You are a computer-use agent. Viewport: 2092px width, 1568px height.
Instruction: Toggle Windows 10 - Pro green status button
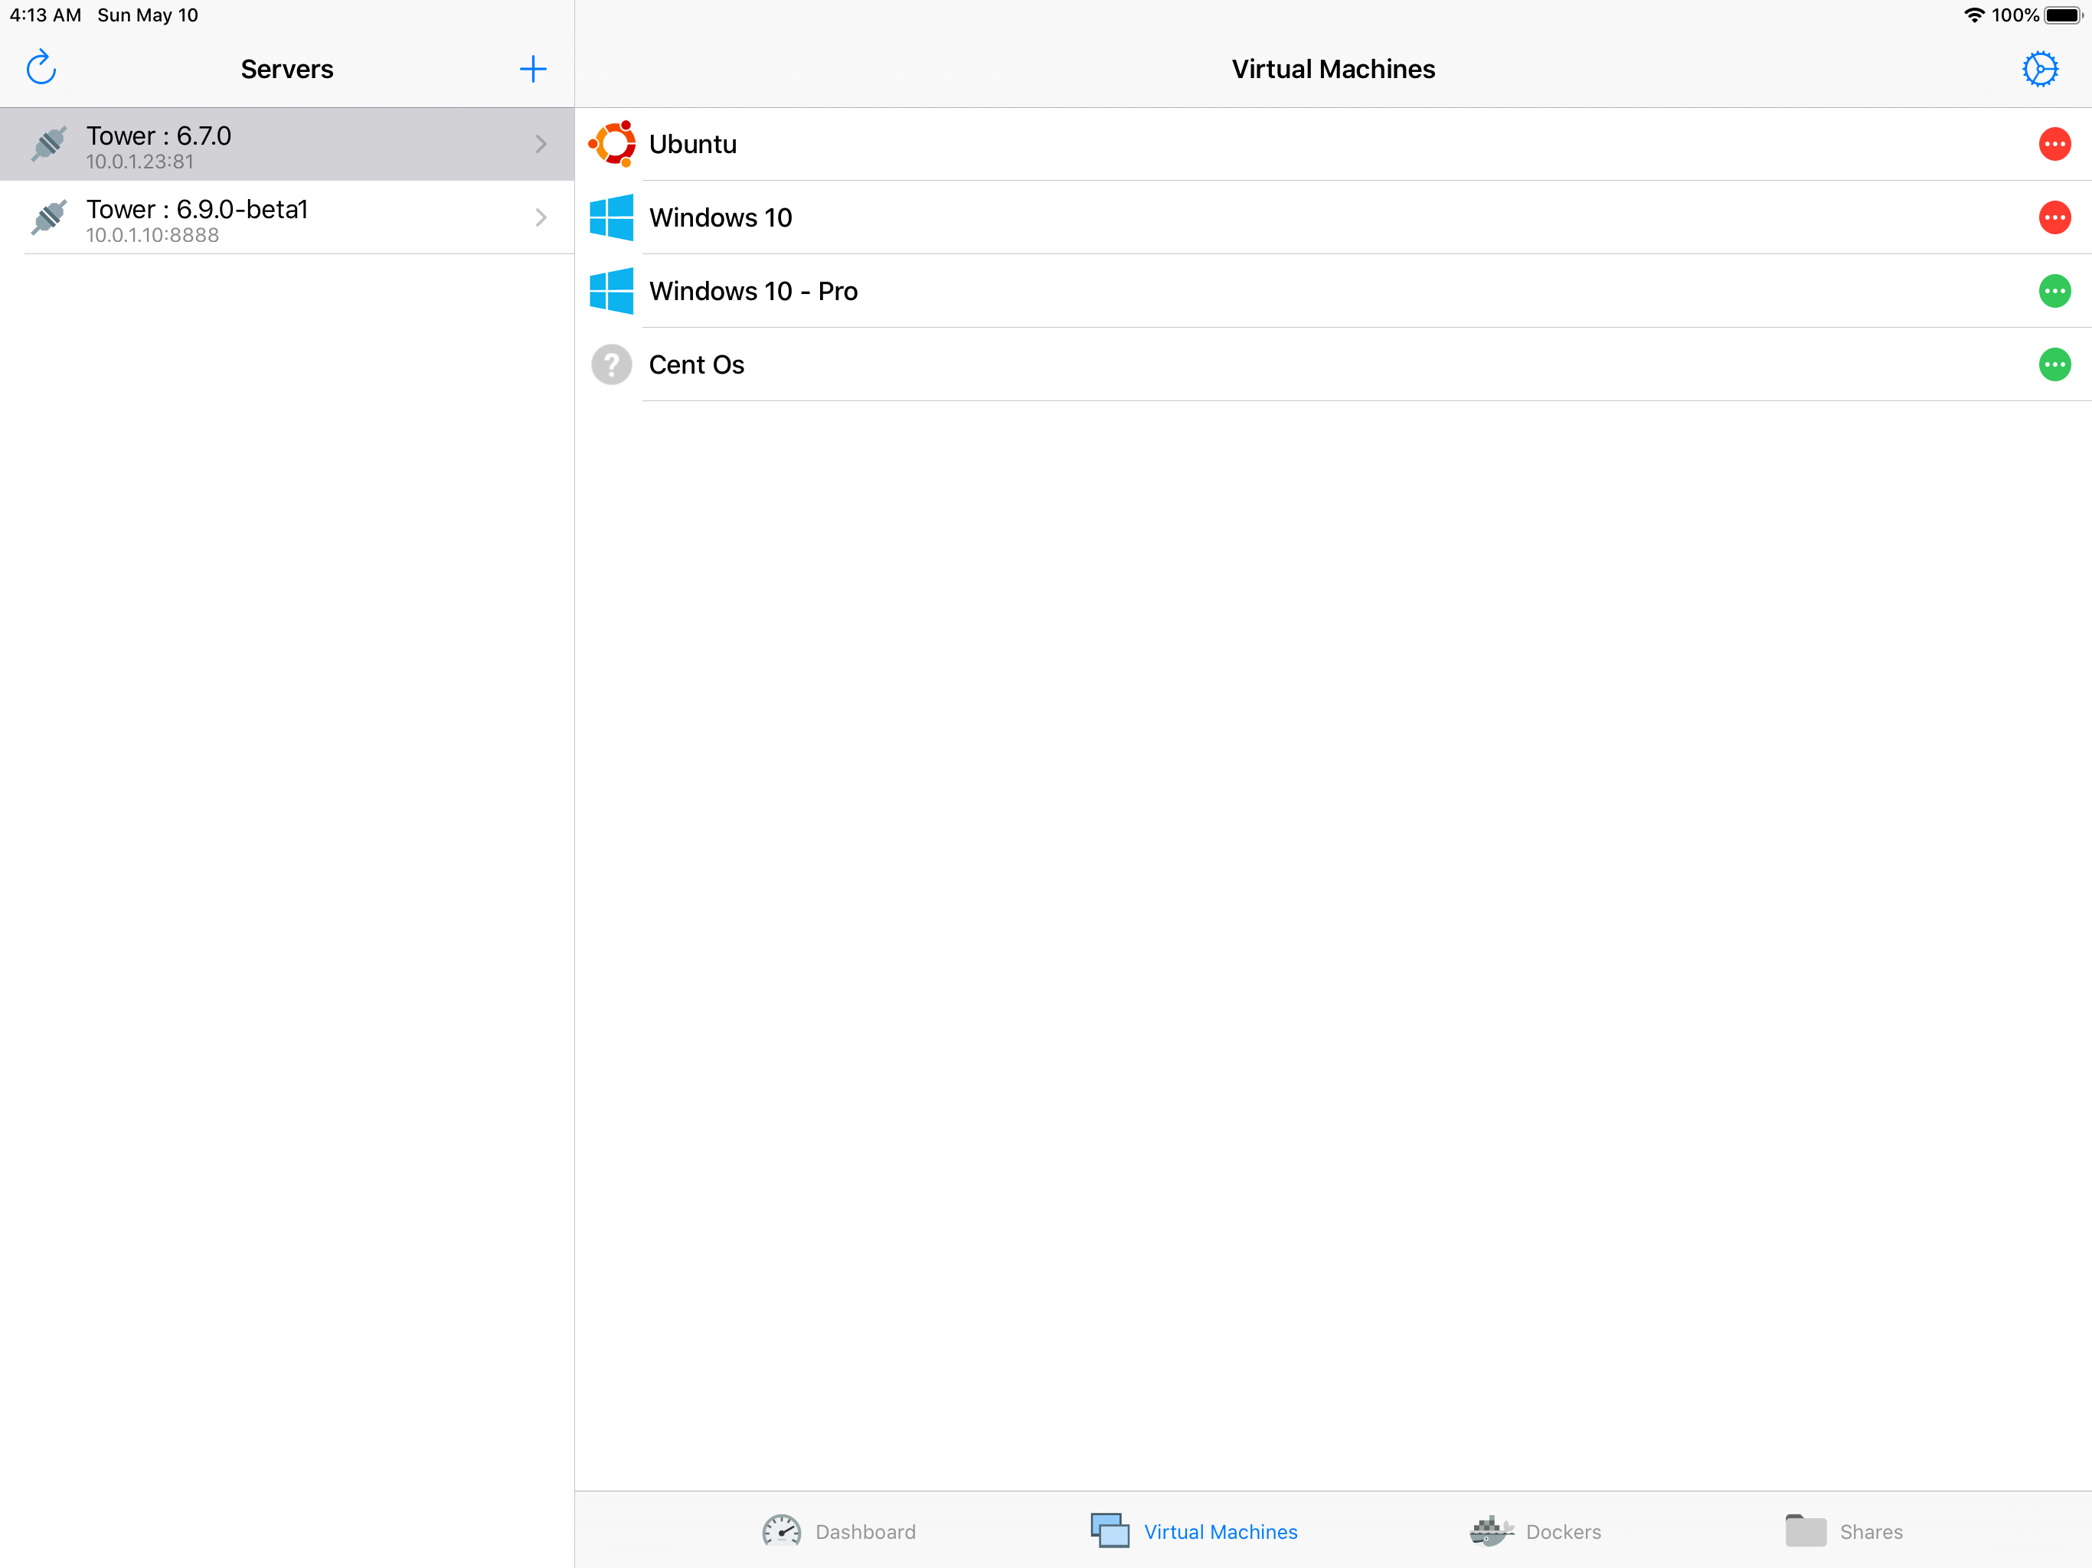(2054, 291)
